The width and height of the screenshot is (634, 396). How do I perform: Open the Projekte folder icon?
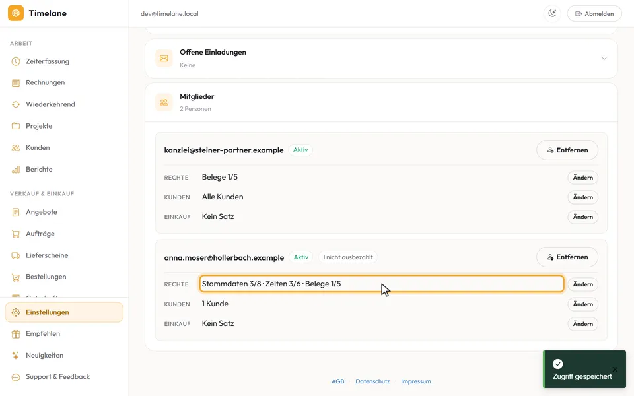tap(16, 126)
